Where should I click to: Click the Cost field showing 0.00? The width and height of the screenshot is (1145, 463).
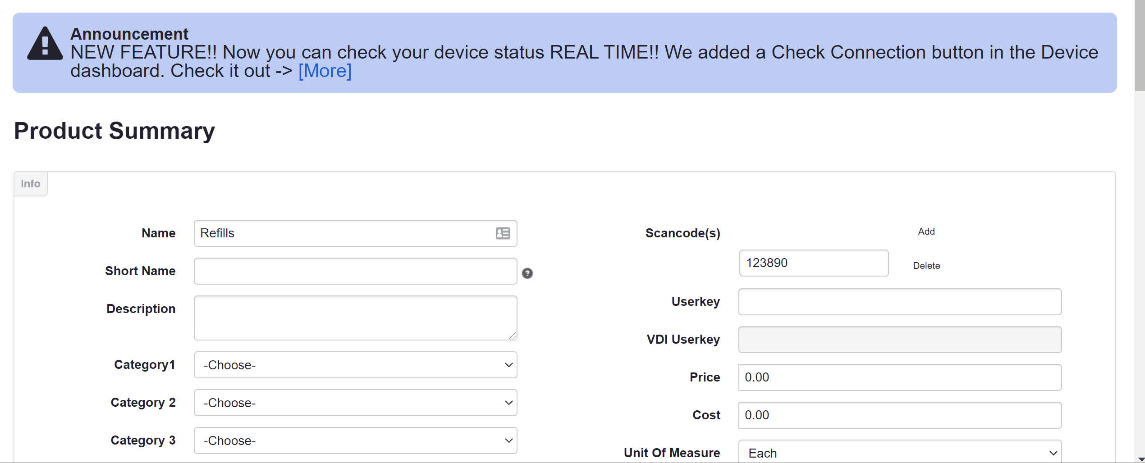coord(900,415)
